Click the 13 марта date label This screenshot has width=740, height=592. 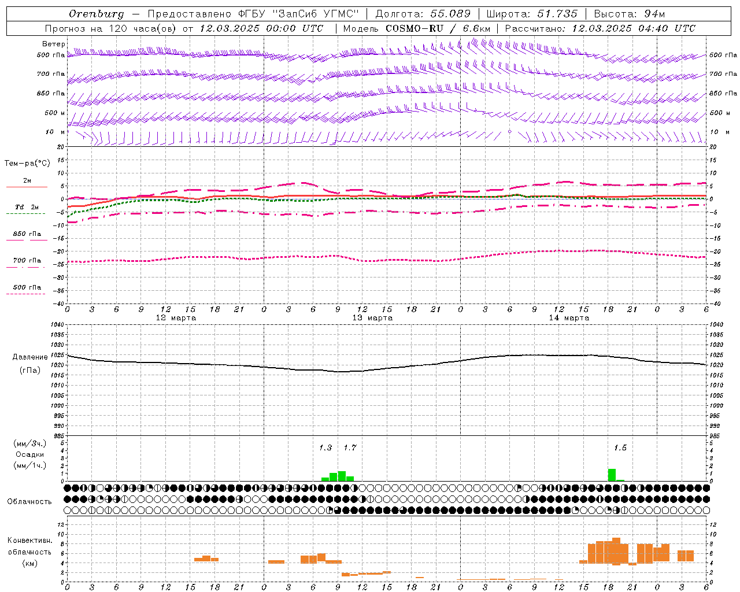coord(372,318)
